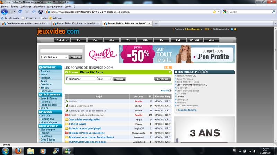Reload the page with the refresh icon

pyautogui.click(x=20, y=12)
